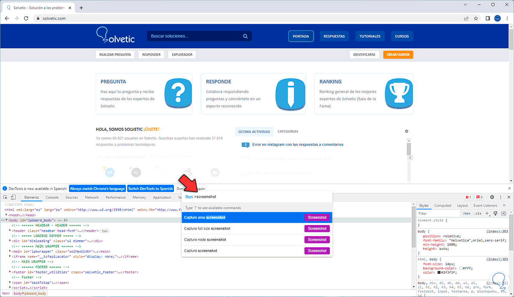This screenshot has height=297, width=514.
Task: Open the RESPUESTAS navigation button
Action: click(x=334, y=36)
